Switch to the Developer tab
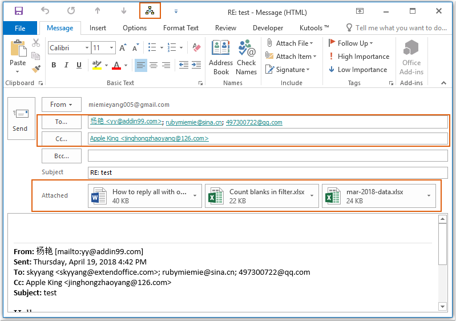456x321 pixels. pyautogui.click(x=268, y=28)
